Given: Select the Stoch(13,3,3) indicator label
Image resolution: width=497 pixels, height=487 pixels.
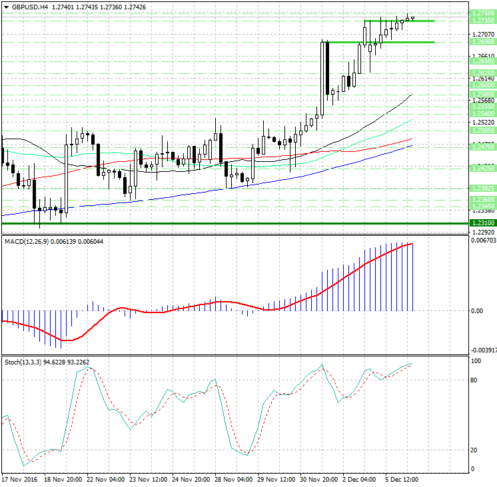Looking at the screenshot, I should click(x=23, y=362).
